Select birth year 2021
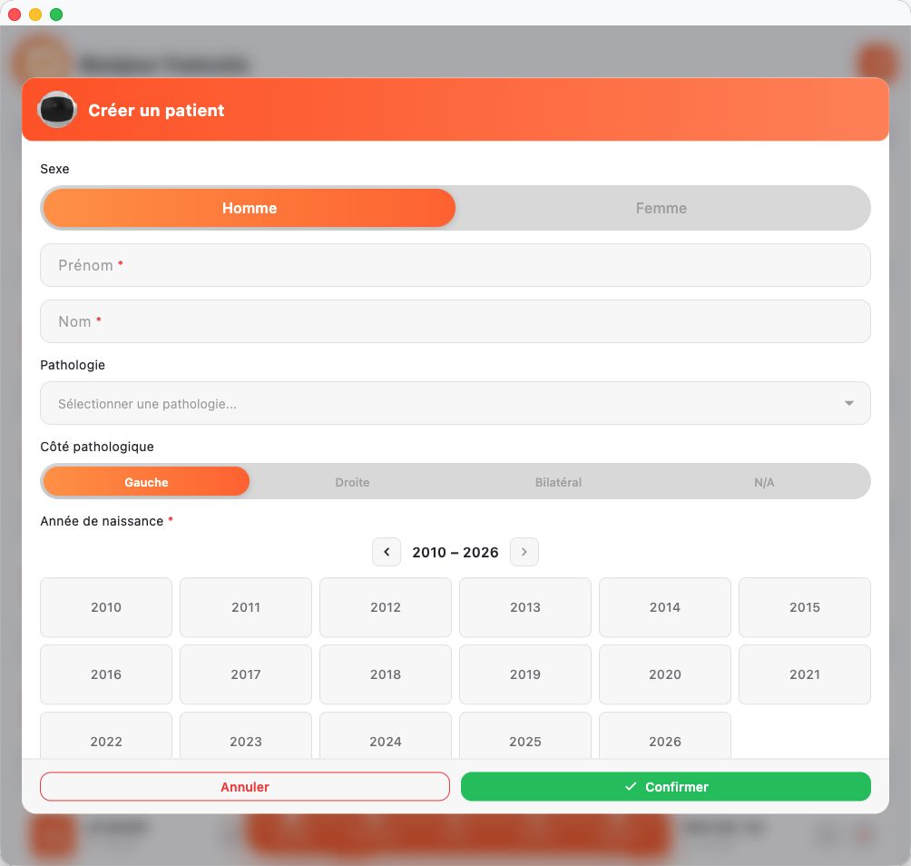Image resolution: width=911 pixels, height=866 pixels. (805, 674)
